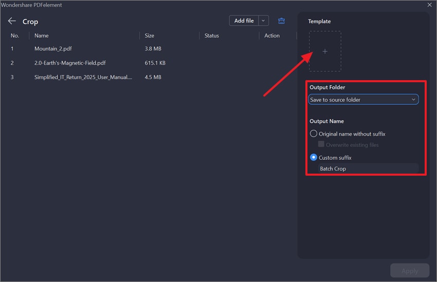This screenshot has height=282, width=437.
Task: Expand the Add file dropdown arrow
Action: click(x=263, y=21)
